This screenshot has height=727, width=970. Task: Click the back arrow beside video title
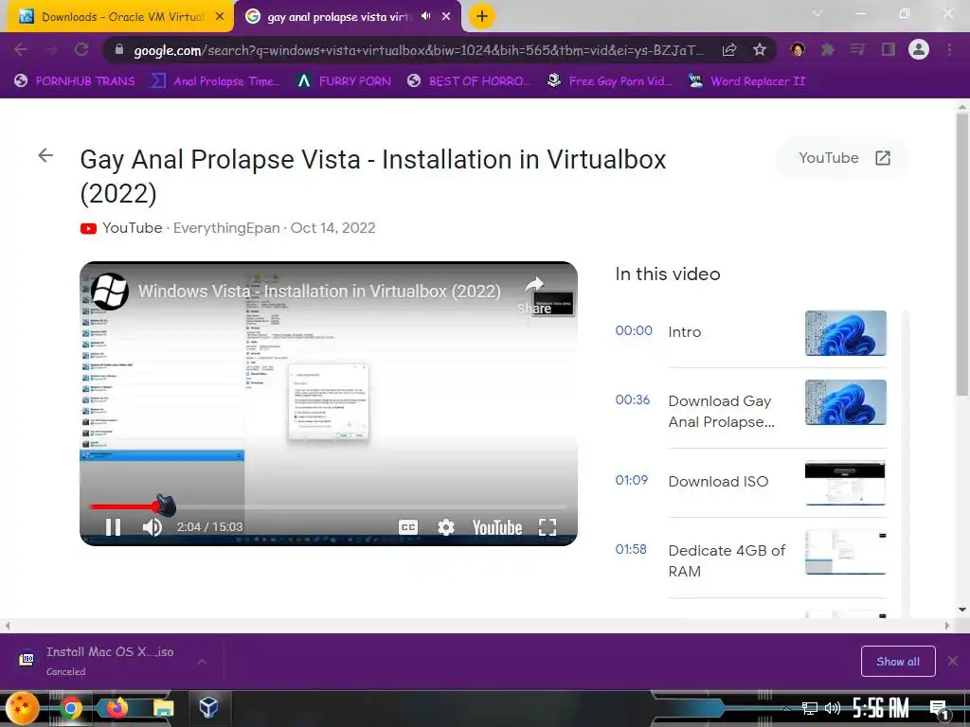[45, 155]
